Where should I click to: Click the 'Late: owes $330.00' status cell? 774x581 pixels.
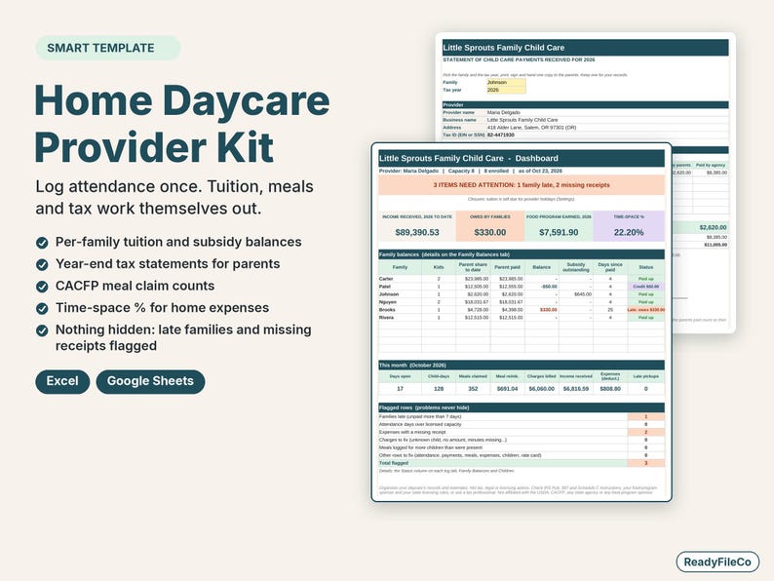(645, 310)
